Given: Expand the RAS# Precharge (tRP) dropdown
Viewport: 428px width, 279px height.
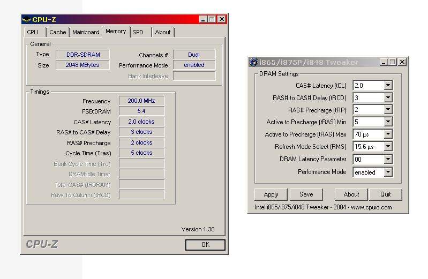Looking at the screenshot, I should pyautogui.click(x=388, y=110).
